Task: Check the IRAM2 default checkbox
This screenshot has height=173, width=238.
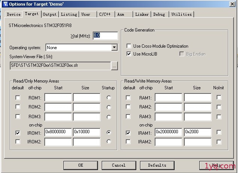Action: pos(128,141)
